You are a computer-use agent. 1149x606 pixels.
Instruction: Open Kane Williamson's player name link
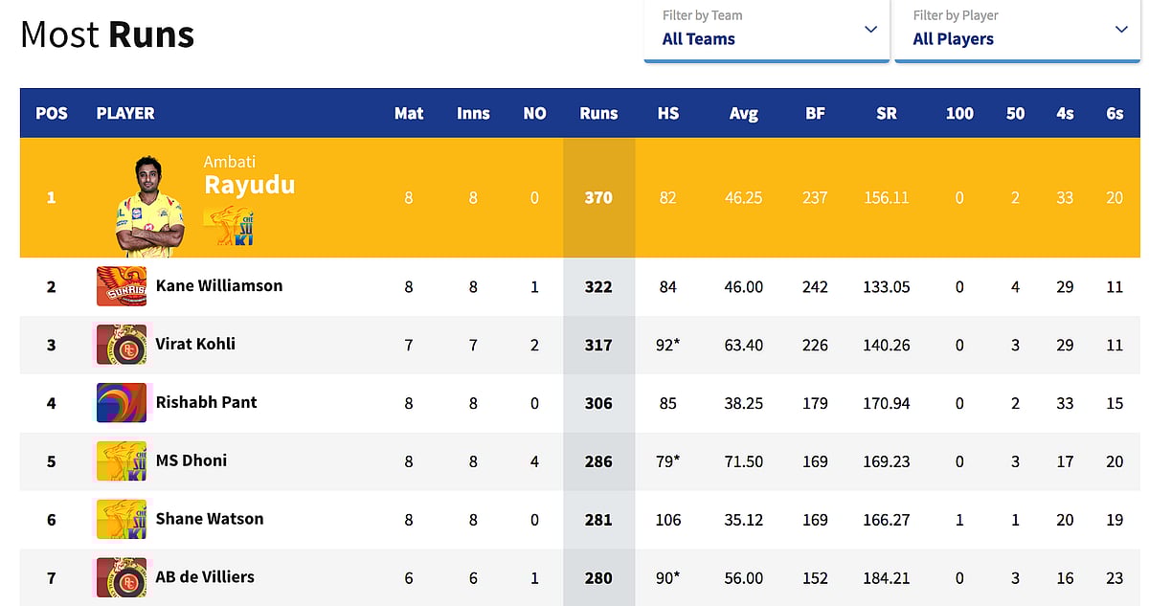[x=219, y=285]
